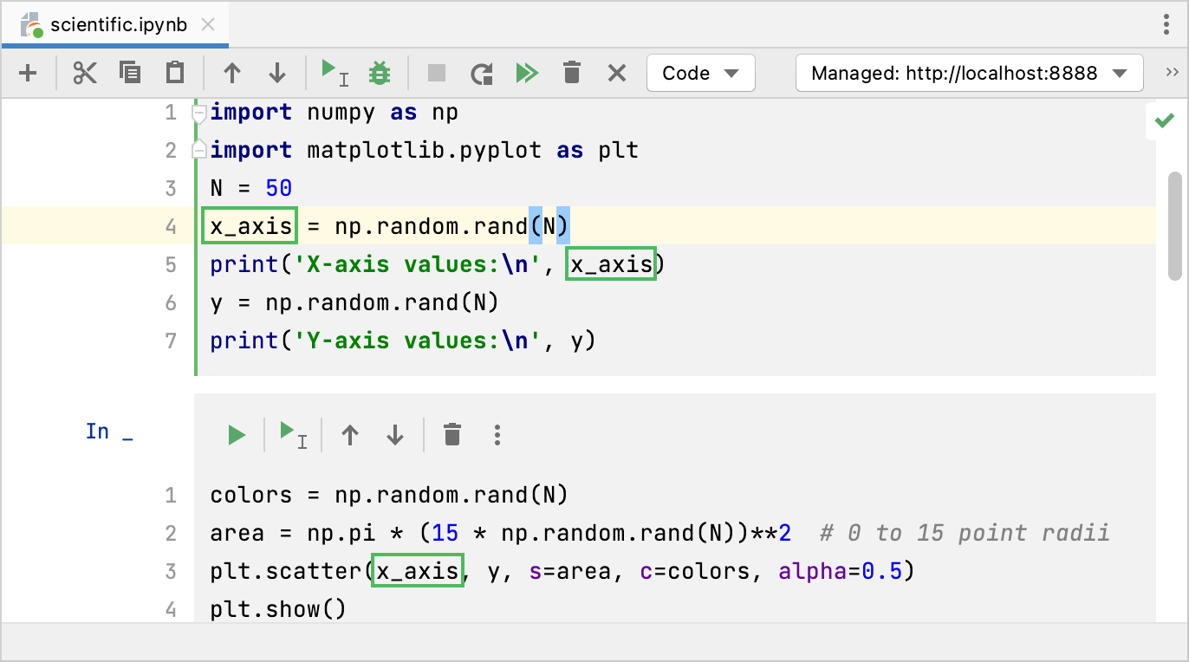Clear outputs using the toolbar X icon
This screenshot has height=662, width=1189.
click(x=616, y=74)
